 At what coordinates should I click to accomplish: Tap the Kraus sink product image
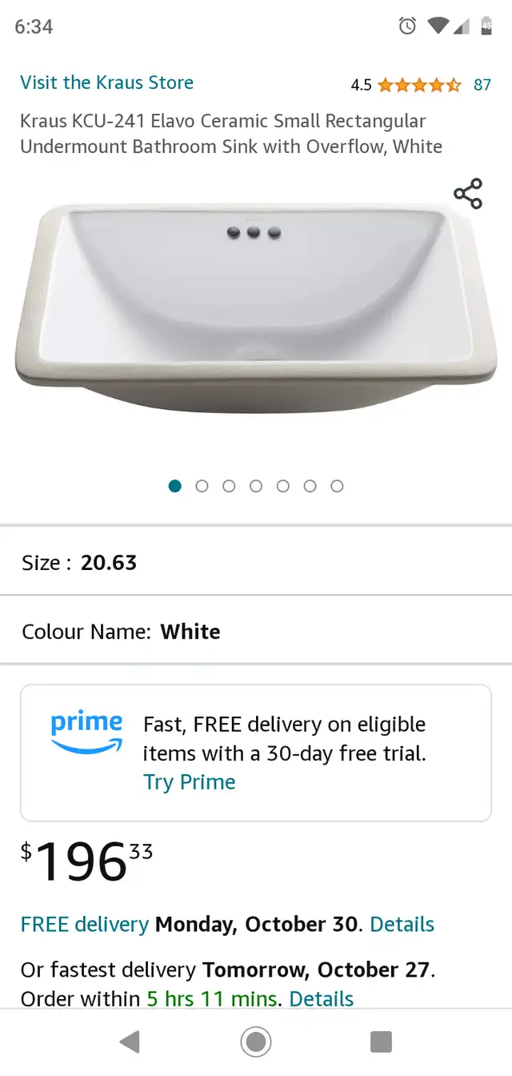[256, 308]
